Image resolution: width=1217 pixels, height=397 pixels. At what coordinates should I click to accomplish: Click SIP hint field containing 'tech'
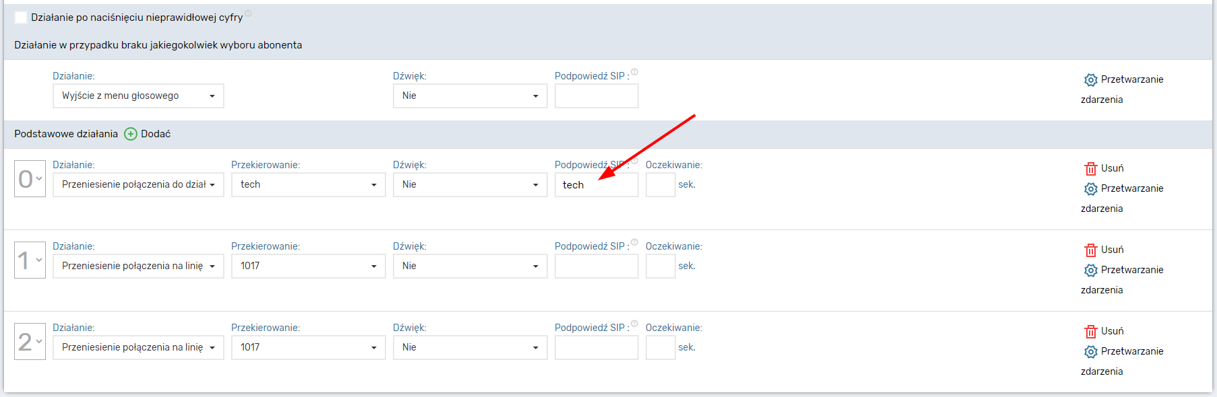(596, 185)
